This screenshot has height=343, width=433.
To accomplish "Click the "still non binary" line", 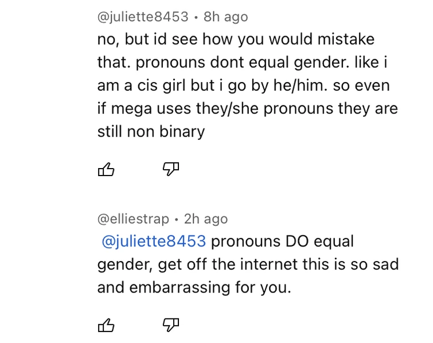I will pos(151,131).
